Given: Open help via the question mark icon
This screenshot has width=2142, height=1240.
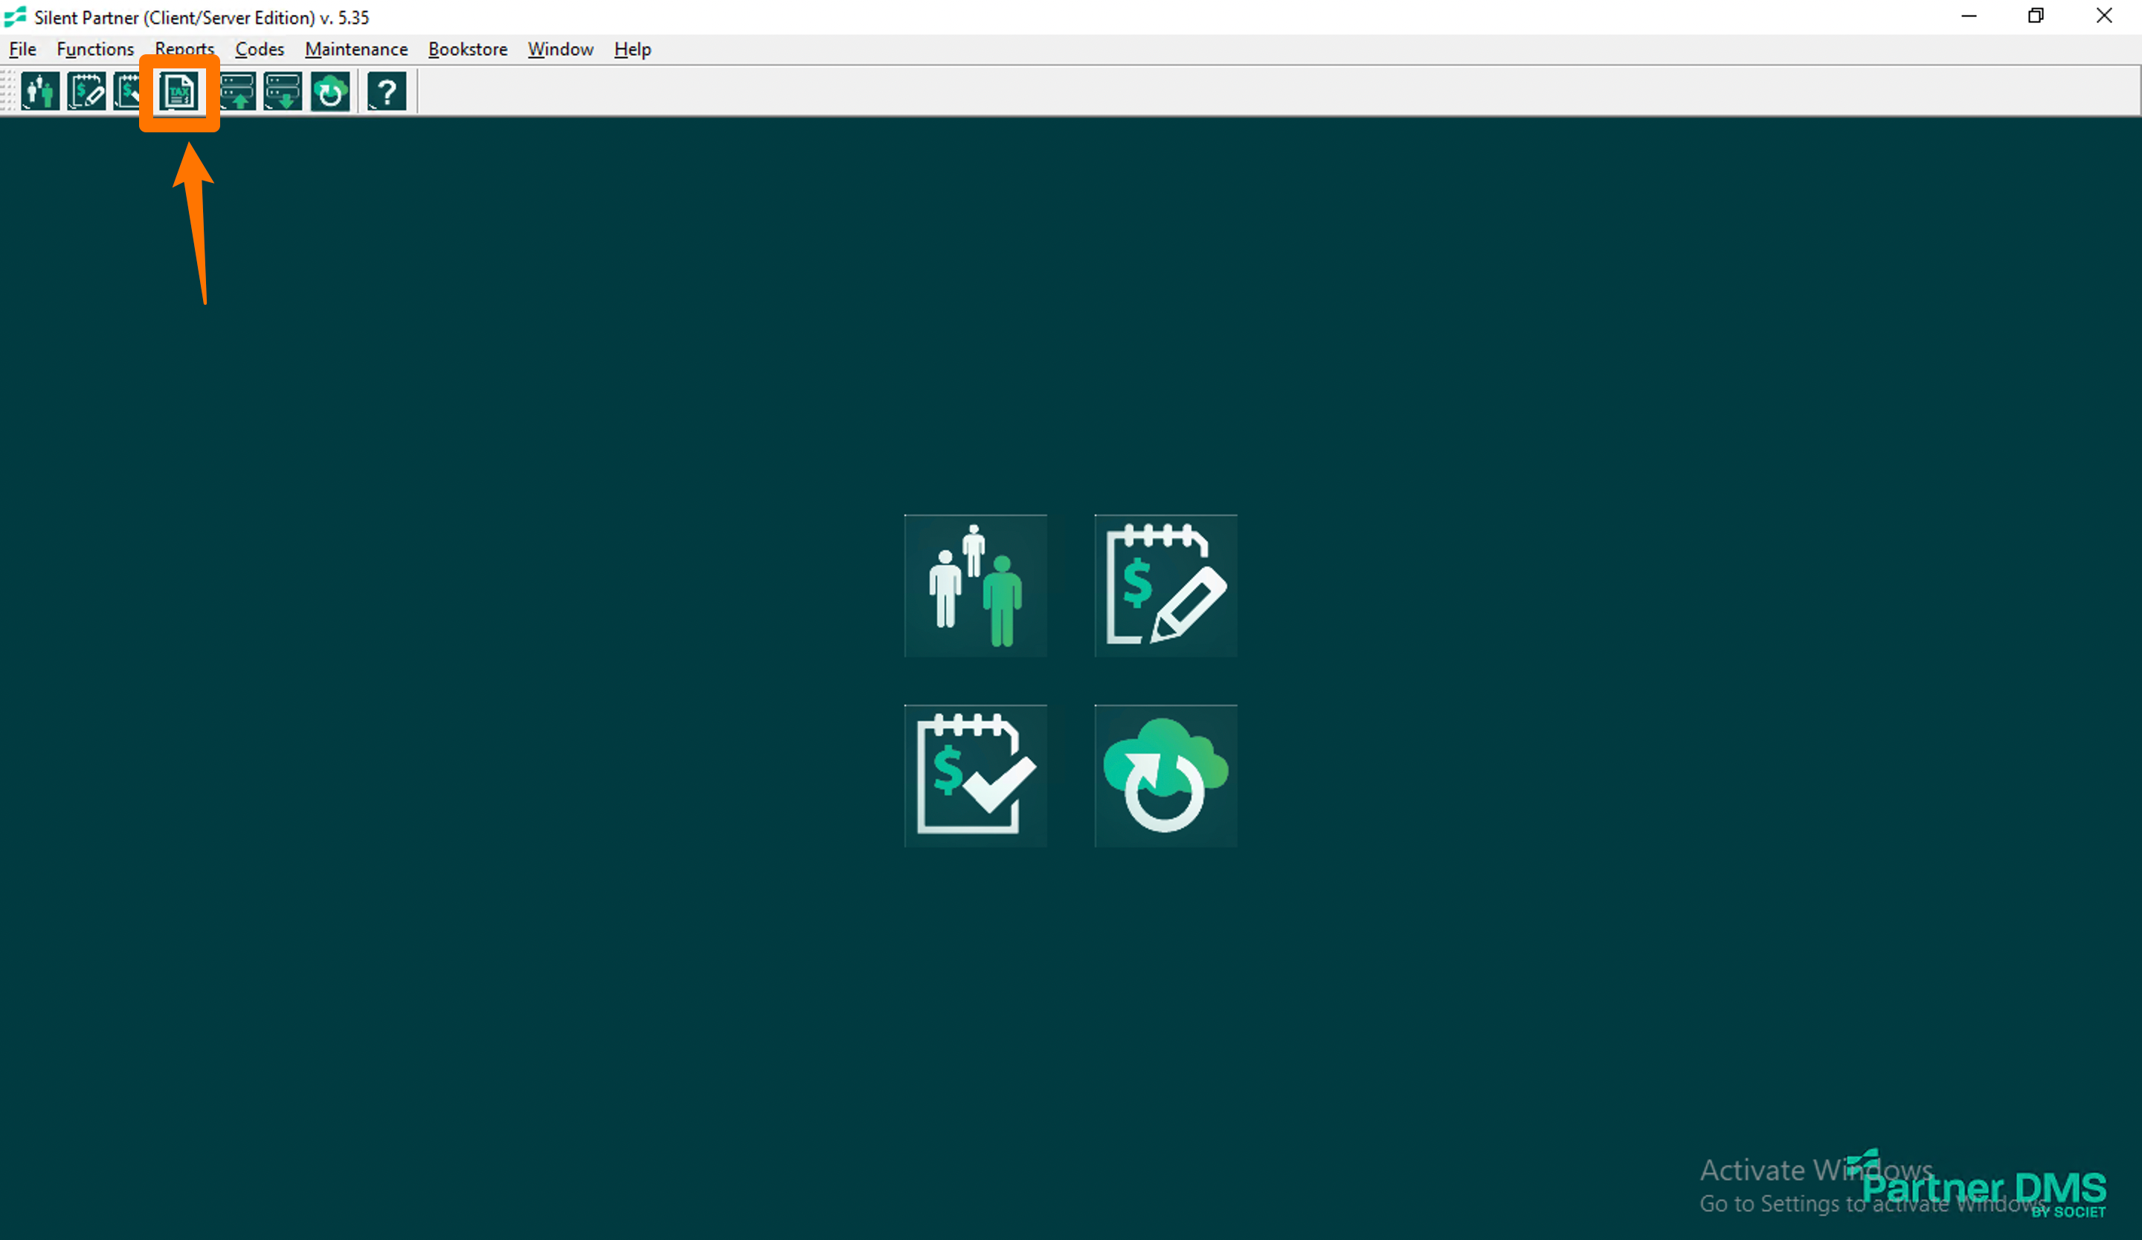Looking at the screenshot, I should click(387, 91).
